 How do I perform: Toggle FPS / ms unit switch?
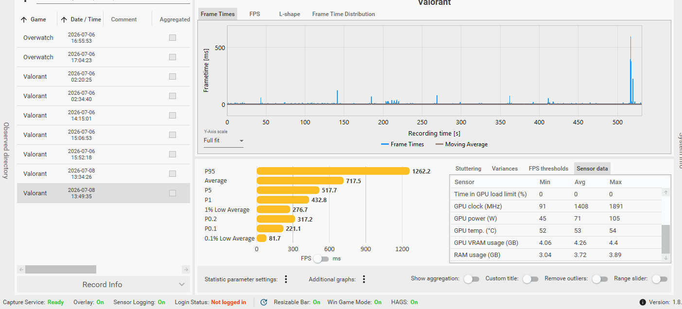point(321,258)
